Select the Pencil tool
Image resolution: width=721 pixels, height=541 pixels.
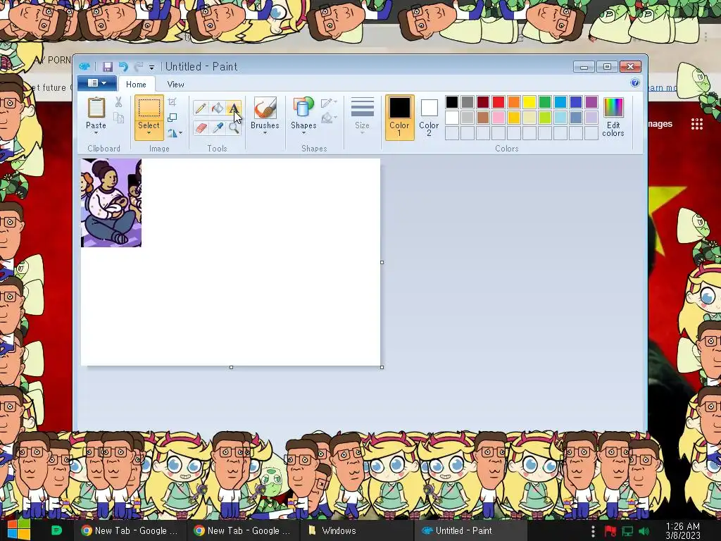click(201, 108)
